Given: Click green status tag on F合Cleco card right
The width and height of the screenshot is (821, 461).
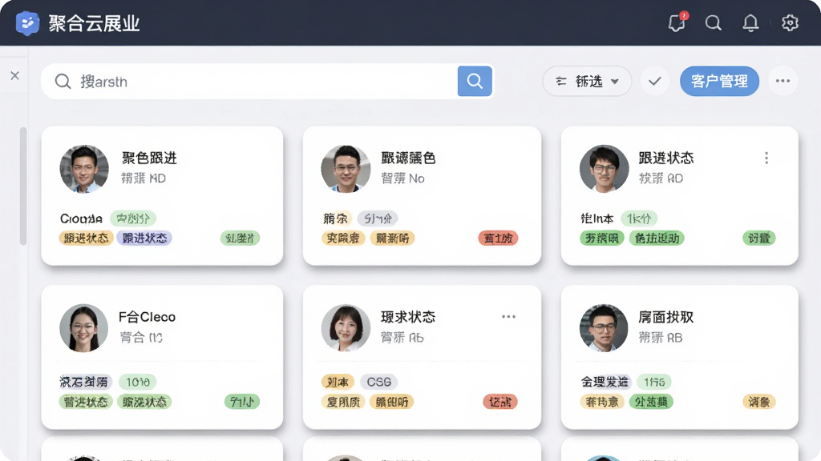Looking at the screenshot, I should tap(242, 402).
